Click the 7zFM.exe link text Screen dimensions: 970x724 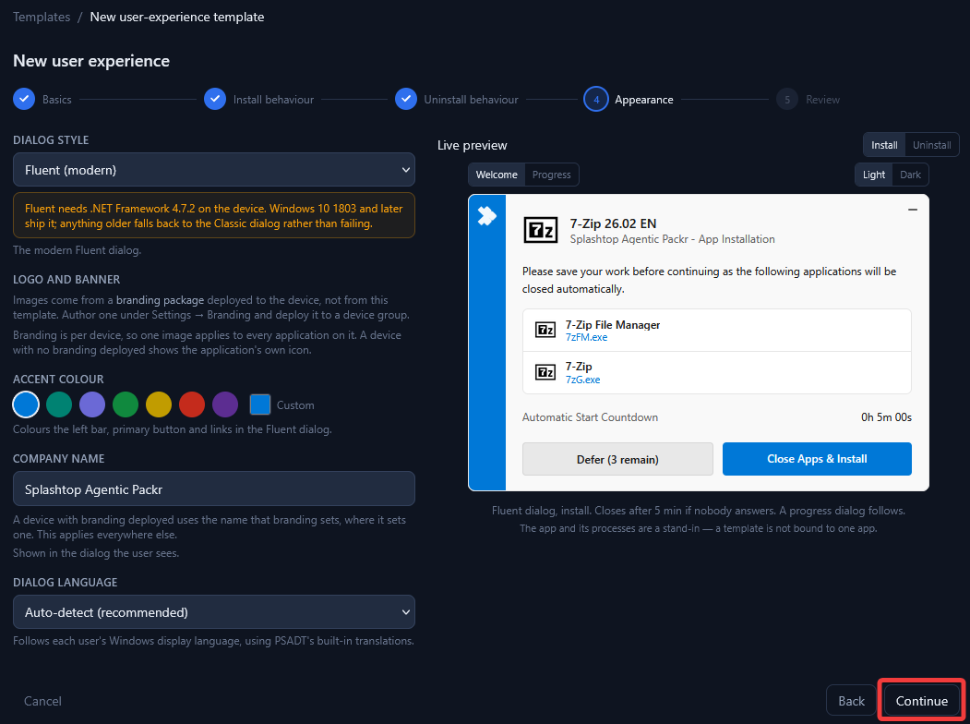point(586,337)
